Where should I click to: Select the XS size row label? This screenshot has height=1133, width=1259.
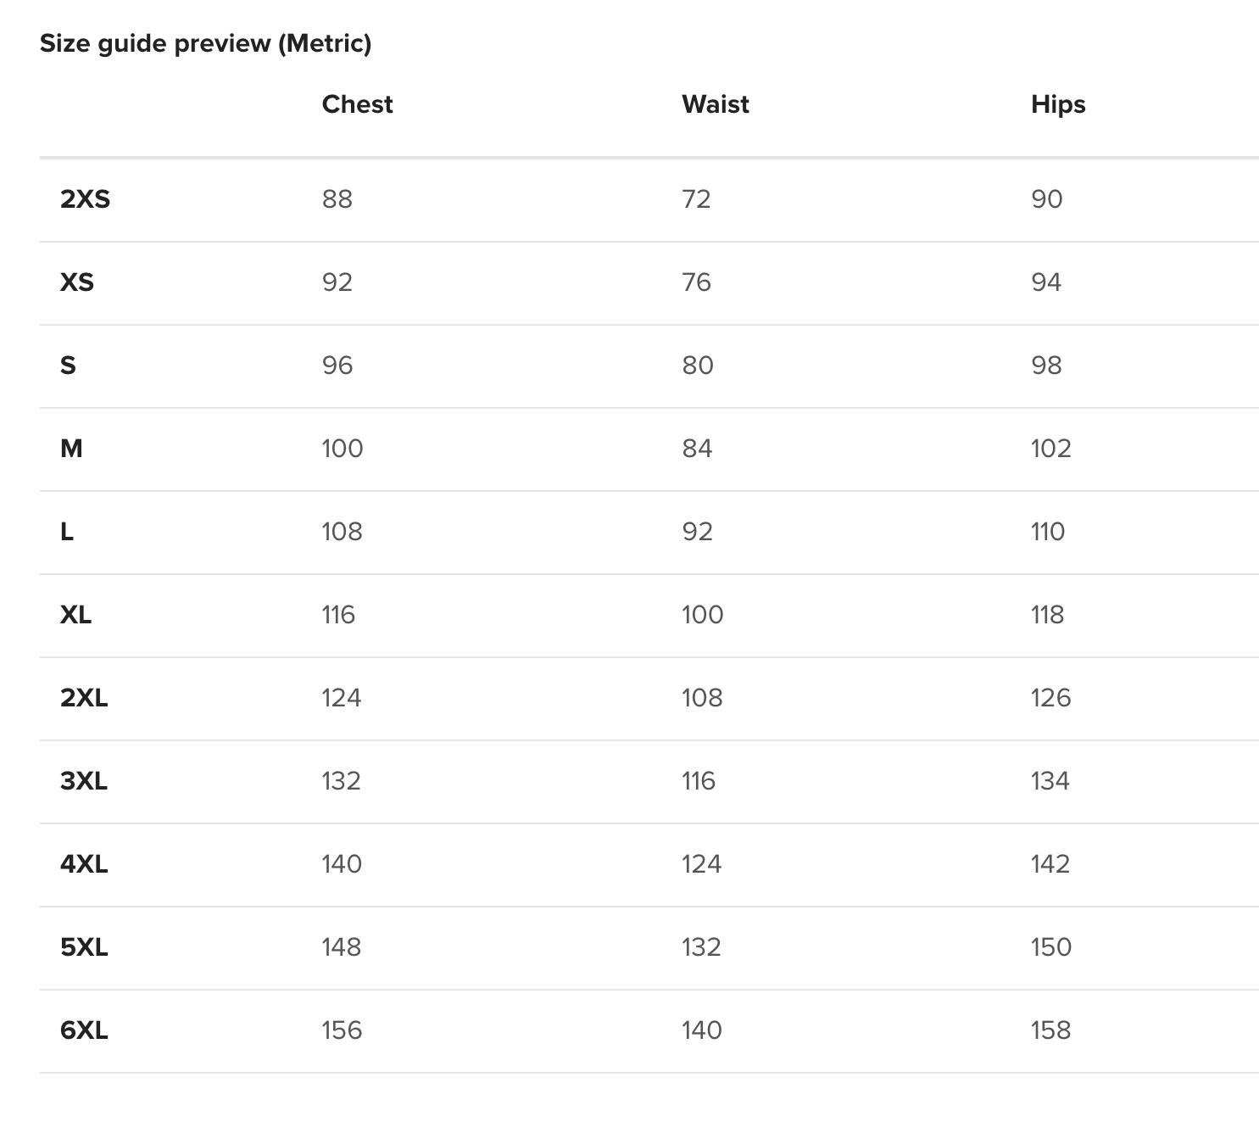77,282
